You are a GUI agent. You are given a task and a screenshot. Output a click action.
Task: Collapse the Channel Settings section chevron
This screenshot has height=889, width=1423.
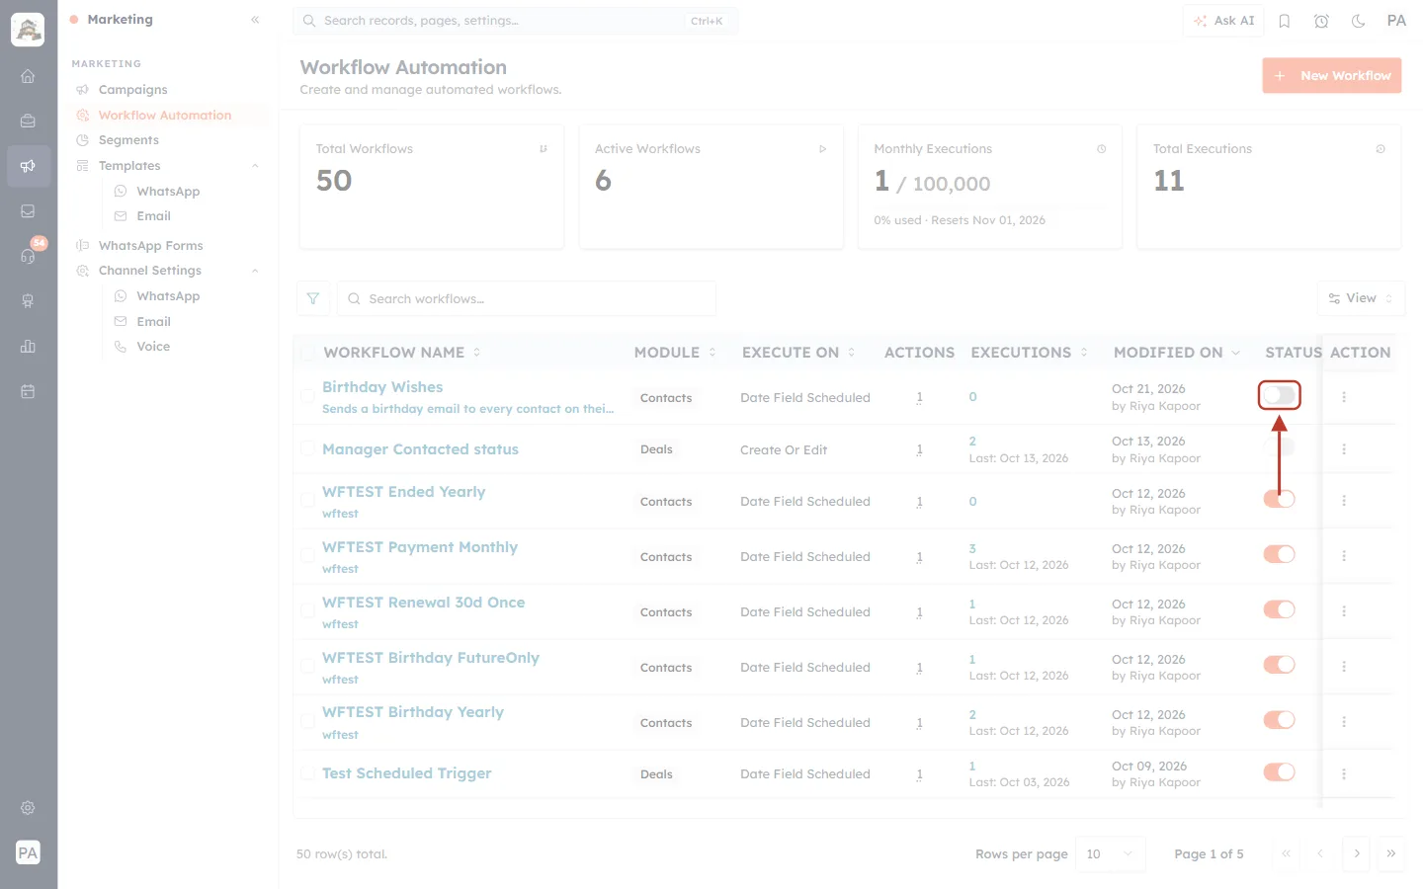[x=255, y=271]
